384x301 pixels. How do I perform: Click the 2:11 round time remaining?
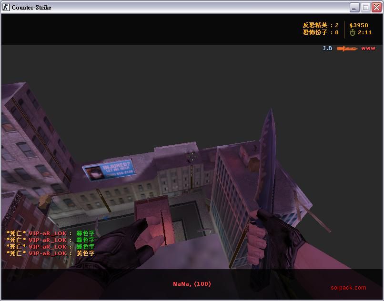pos(364,33)
